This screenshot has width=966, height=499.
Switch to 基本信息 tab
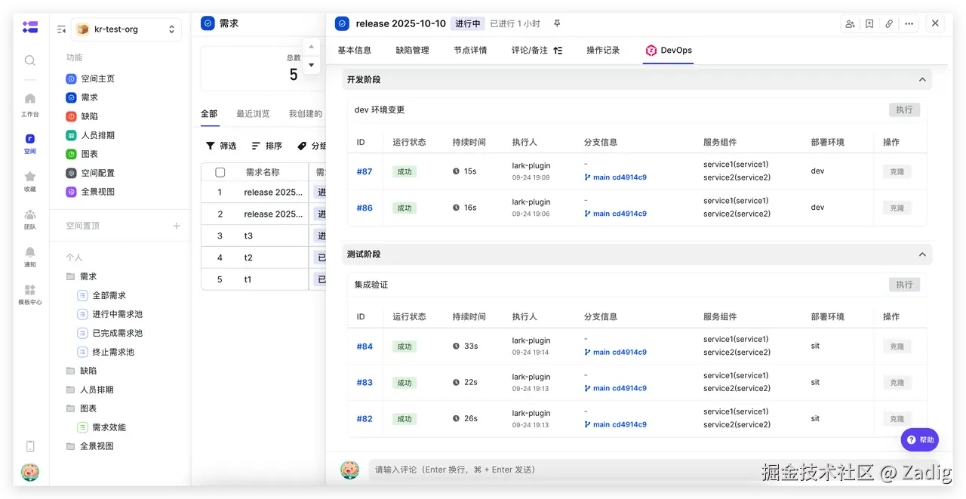[355, 51]
